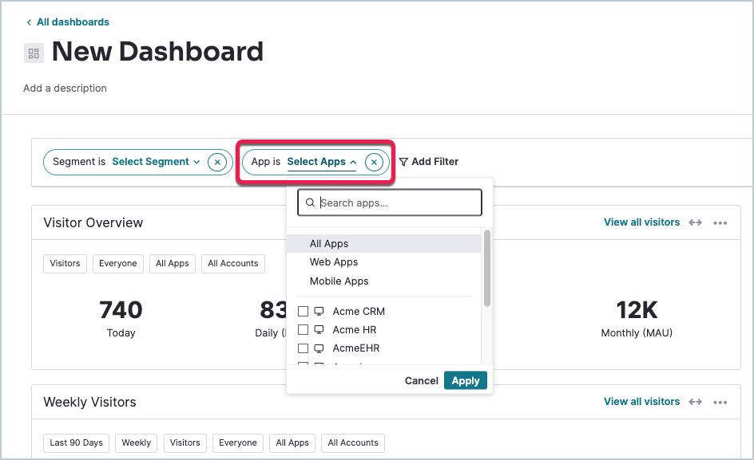Open the Last 90 Days selector

[x=76, y=443]
